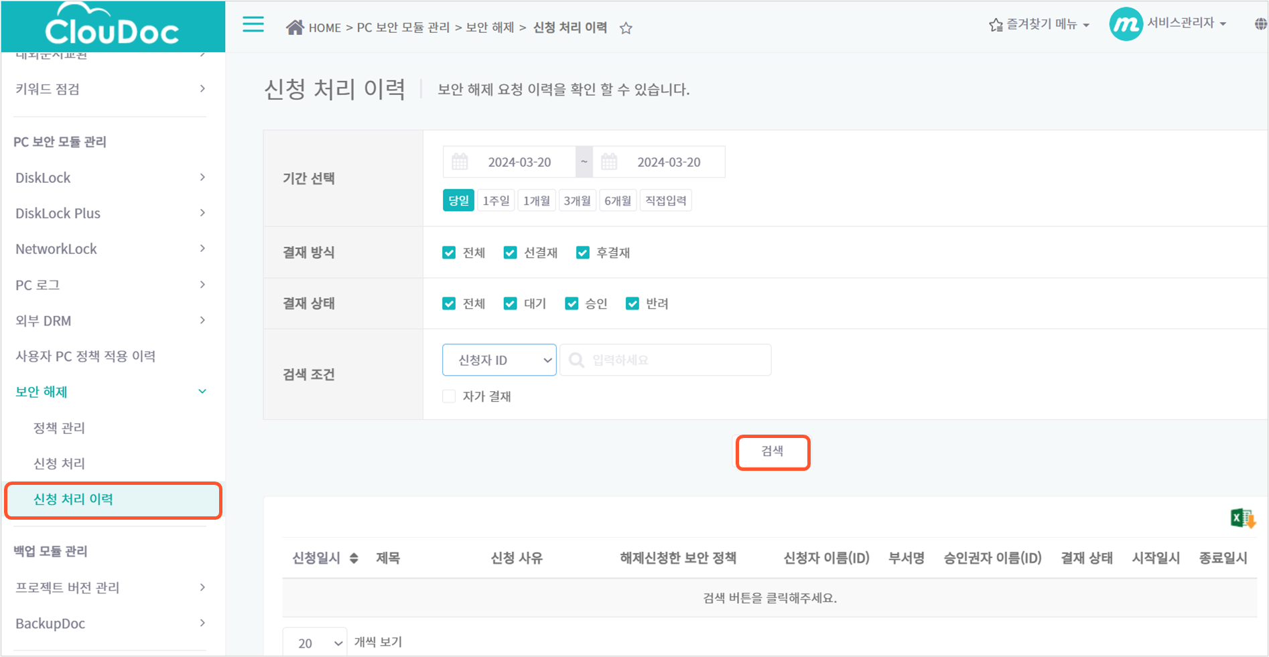Viewport: 1269px width, 657px height.
Task: Open 즐겨찾기 메뉴 dropdown
Action: click(x=1039, y=25)
